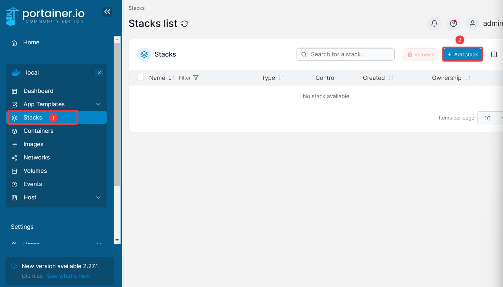
Task: Expand the Host submenu
Action: click(x=98, y=197)
